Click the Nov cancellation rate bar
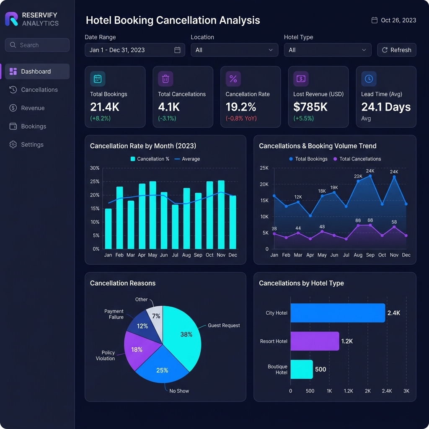 pyautogui.click(x=221, y=215)
